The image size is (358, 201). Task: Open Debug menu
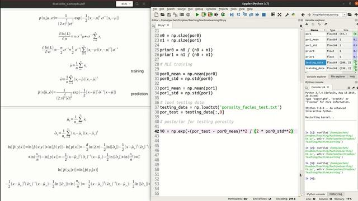point(199,9)
